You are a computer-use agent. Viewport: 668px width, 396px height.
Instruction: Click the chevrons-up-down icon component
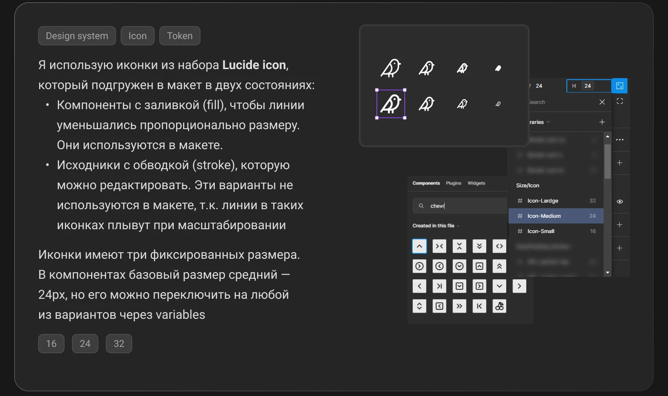419,306
